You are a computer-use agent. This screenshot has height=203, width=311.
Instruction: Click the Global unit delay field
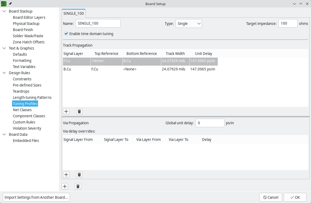tap(210, 123)
